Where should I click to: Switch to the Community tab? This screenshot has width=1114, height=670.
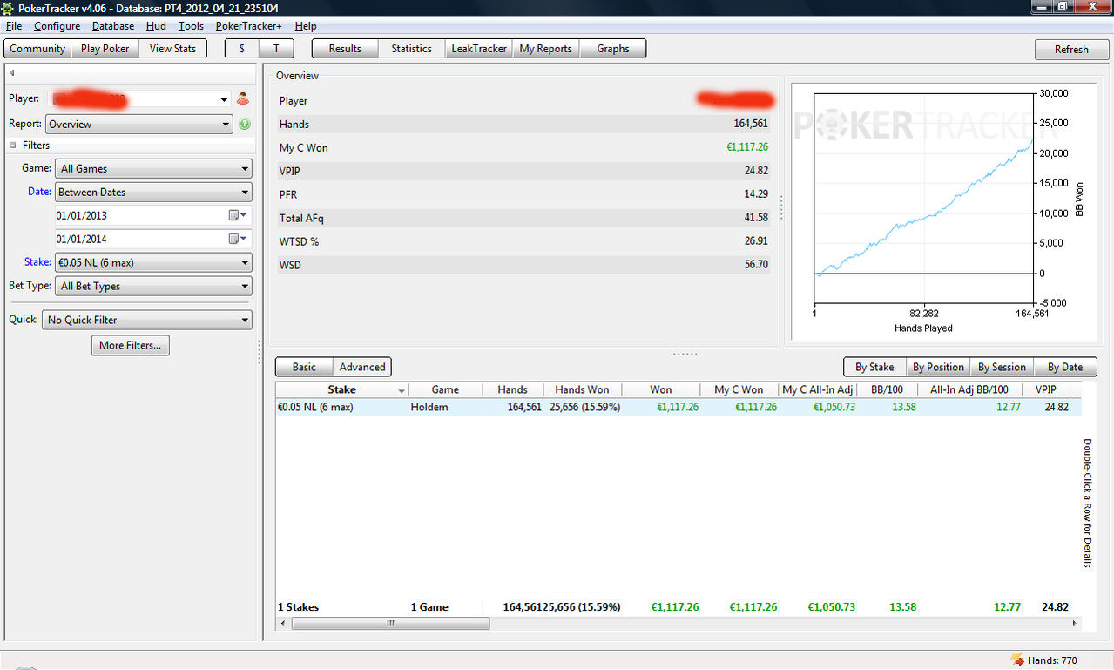coord(37,49)
